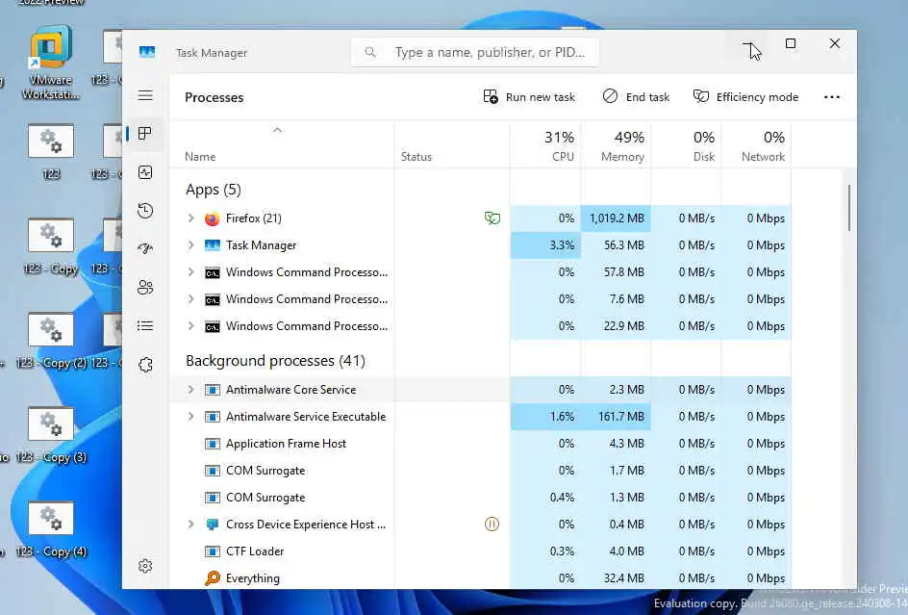
Task: Expand Windows Command Processor using 7.6 MB
Action: coord(190,299)
